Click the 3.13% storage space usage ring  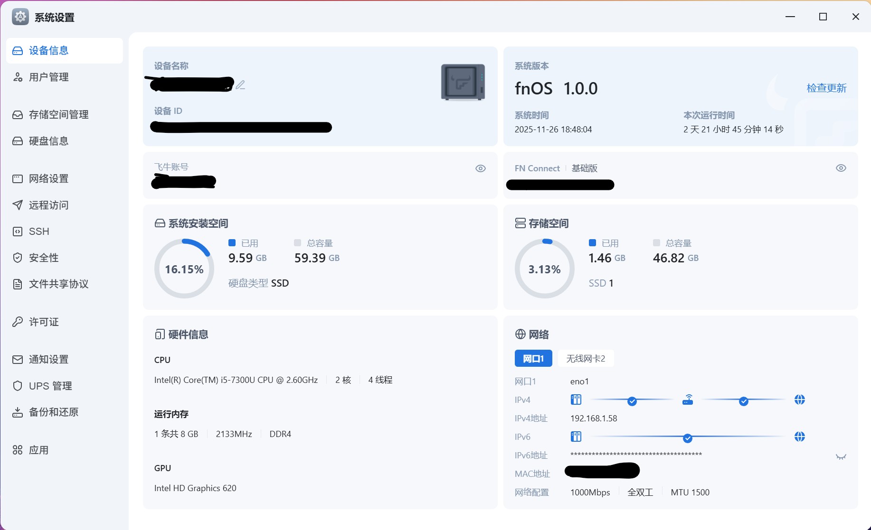pos(545,269)
